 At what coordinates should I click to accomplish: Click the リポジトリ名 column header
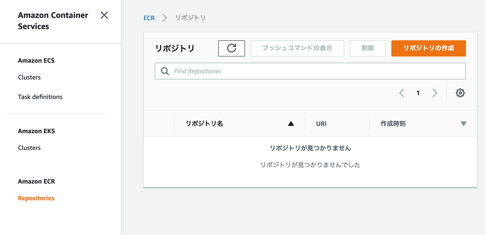[204, 124]
